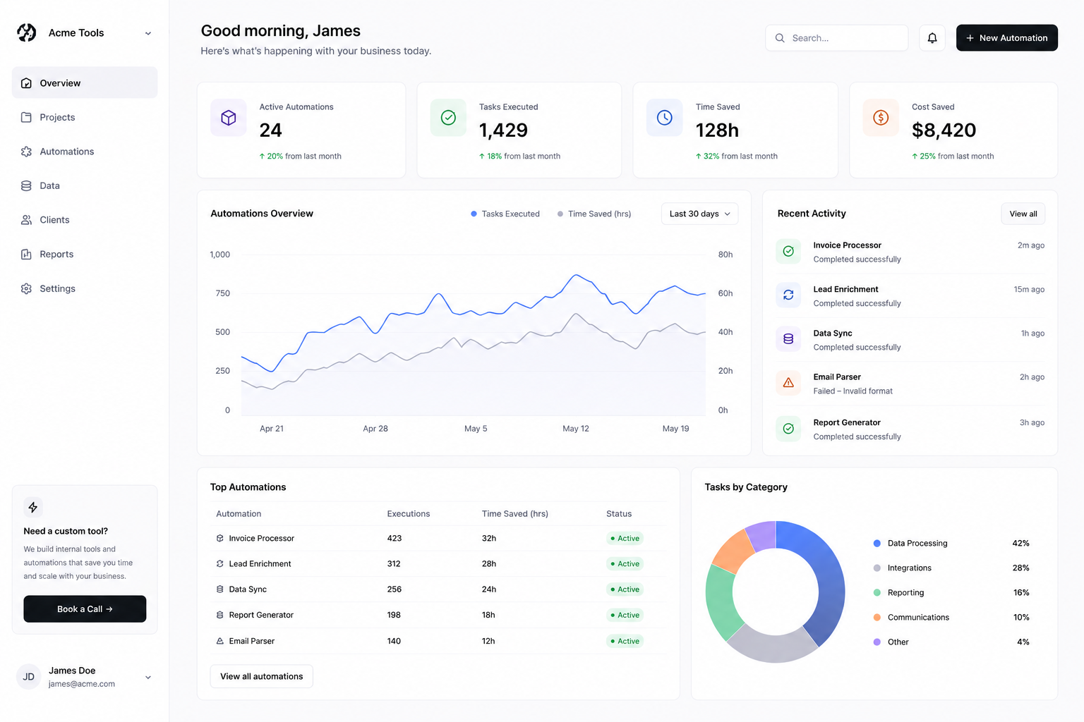Click the Time Saved (hrs) column header
This screenshot has height=722, width=1084.
tap(515, 514)
